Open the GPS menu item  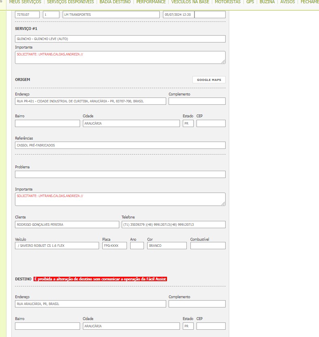click(x=250, y=2)
